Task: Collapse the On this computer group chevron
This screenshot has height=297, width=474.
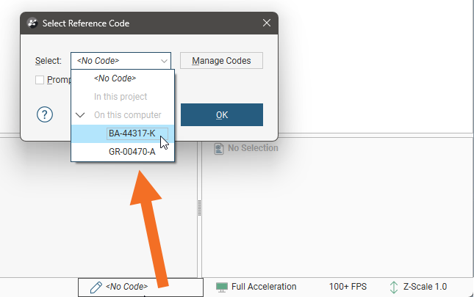Action: click(81, 115)
